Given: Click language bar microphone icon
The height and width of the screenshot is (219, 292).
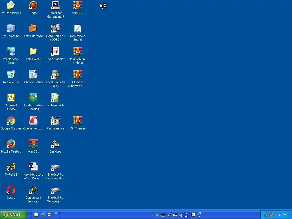Looking at the screenshot, I should pyautogui.click(x=169, y=215).
